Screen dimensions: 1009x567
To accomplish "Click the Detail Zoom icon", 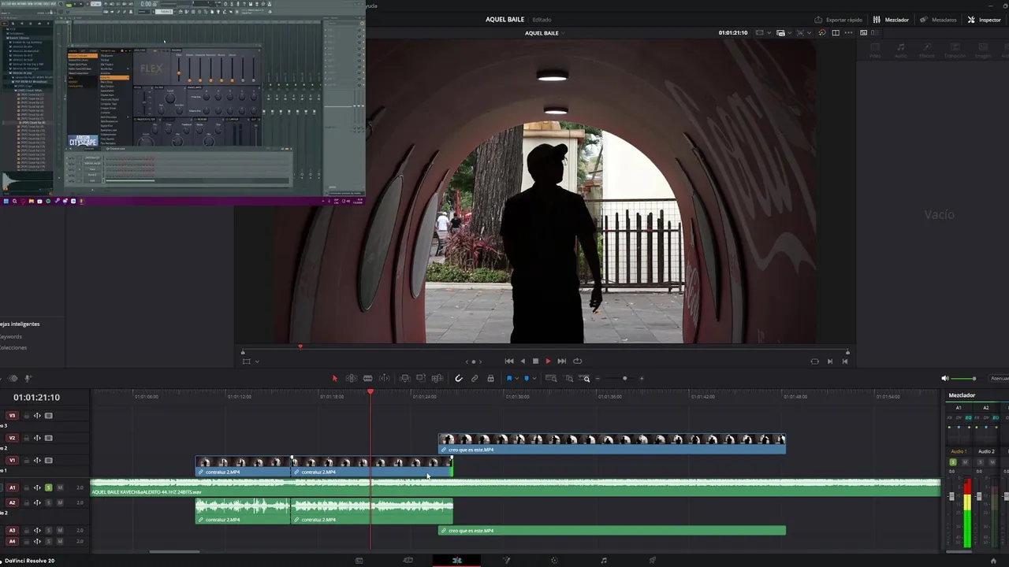I will 568,378.
